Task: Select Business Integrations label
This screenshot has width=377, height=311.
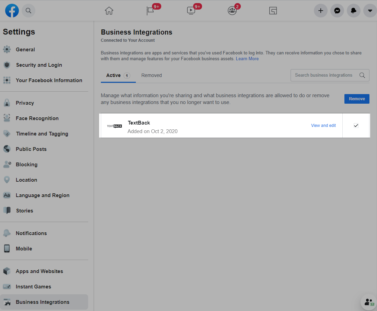Action: [43, 302]
